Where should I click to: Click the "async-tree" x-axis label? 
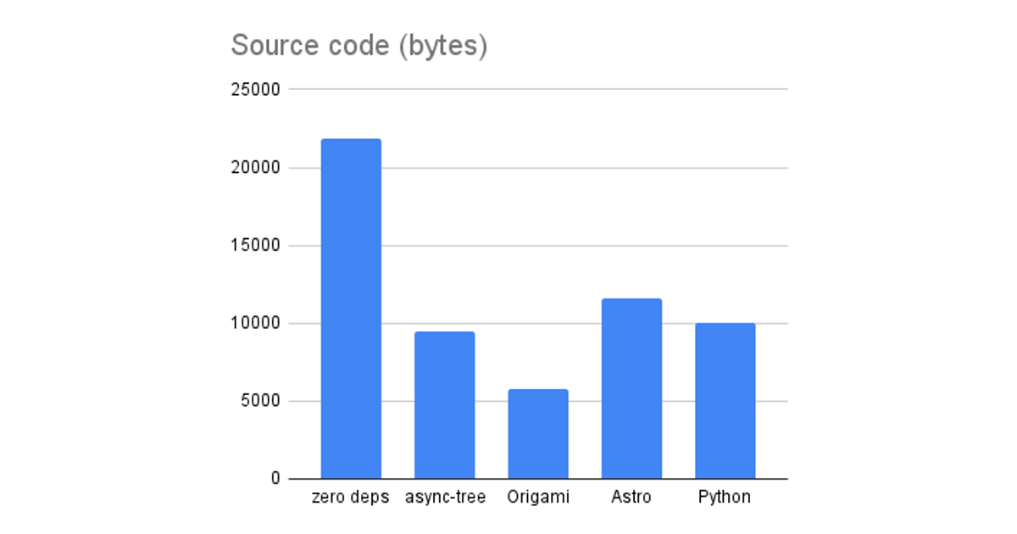click(444, 497)
